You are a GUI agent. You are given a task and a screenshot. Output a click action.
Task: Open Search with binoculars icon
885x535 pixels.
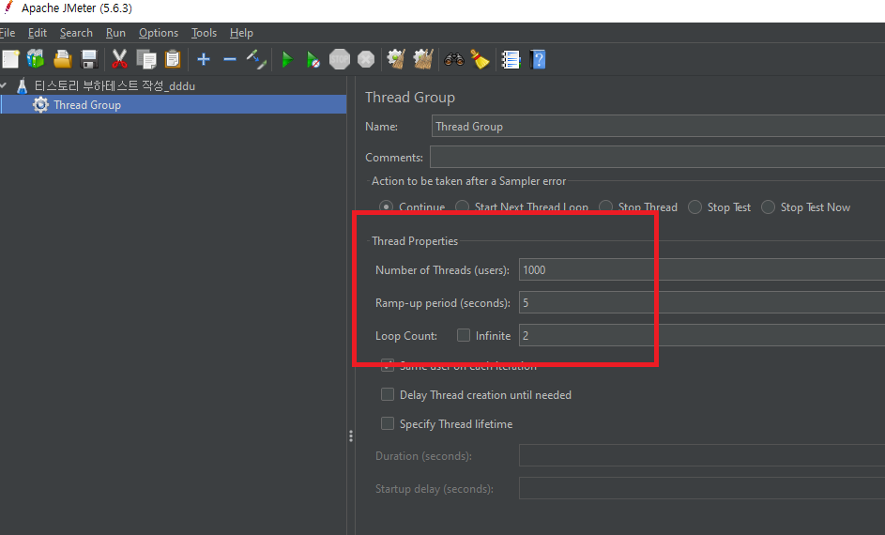pyautogui.click(x=454, y=59)
